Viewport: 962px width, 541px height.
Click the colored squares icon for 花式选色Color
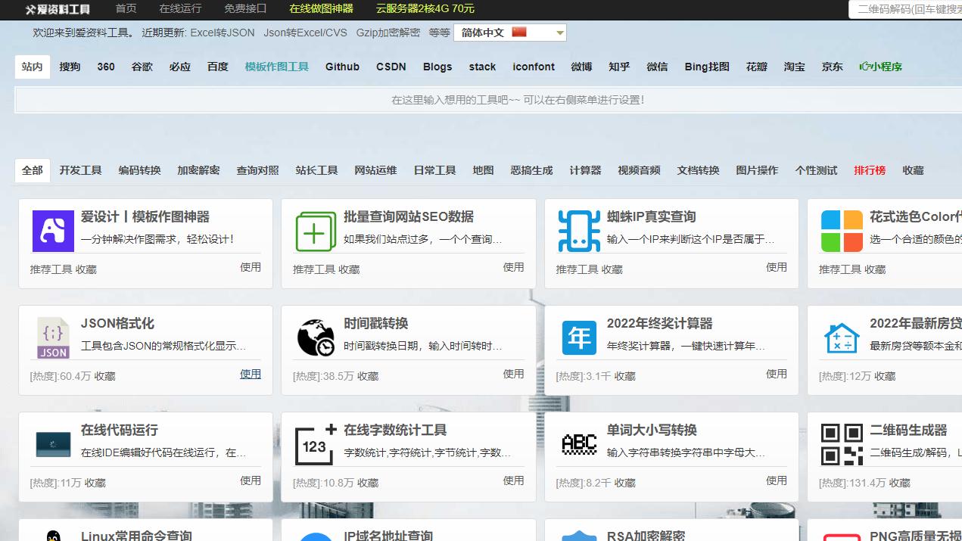coord(842,232)
